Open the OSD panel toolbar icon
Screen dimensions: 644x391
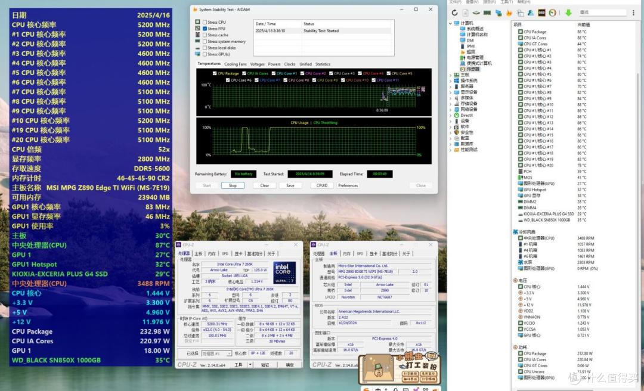click(x=541, y=13)
